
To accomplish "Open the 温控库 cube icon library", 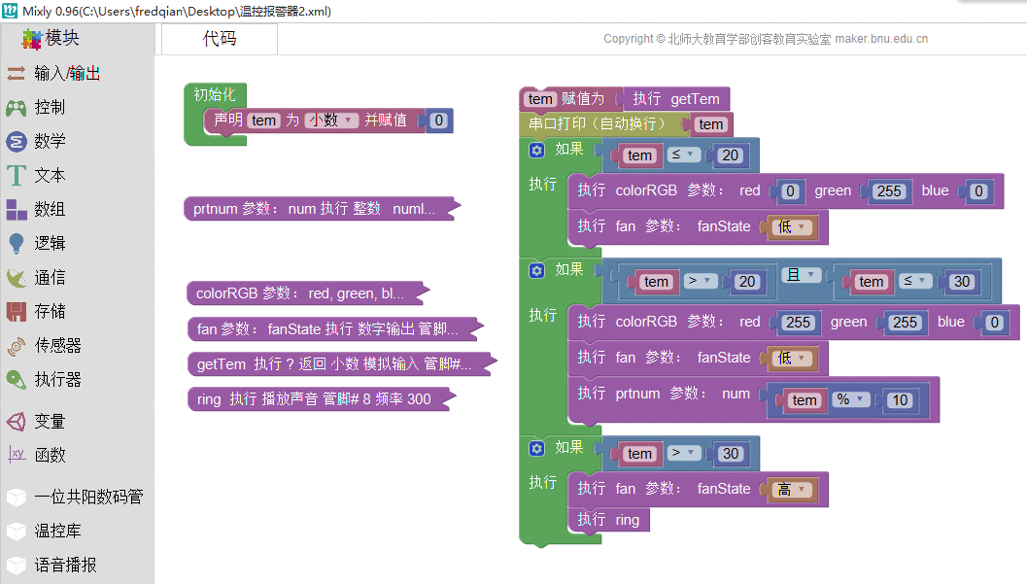I will pyautogui.click(x=16, y=531).
